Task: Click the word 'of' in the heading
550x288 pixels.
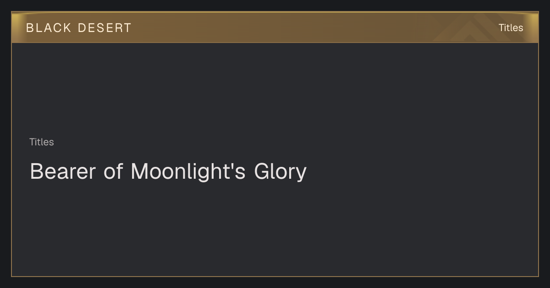Action: pos(114,172)
